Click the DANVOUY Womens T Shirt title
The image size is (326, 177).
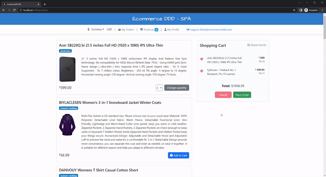(x=98, y=170)
